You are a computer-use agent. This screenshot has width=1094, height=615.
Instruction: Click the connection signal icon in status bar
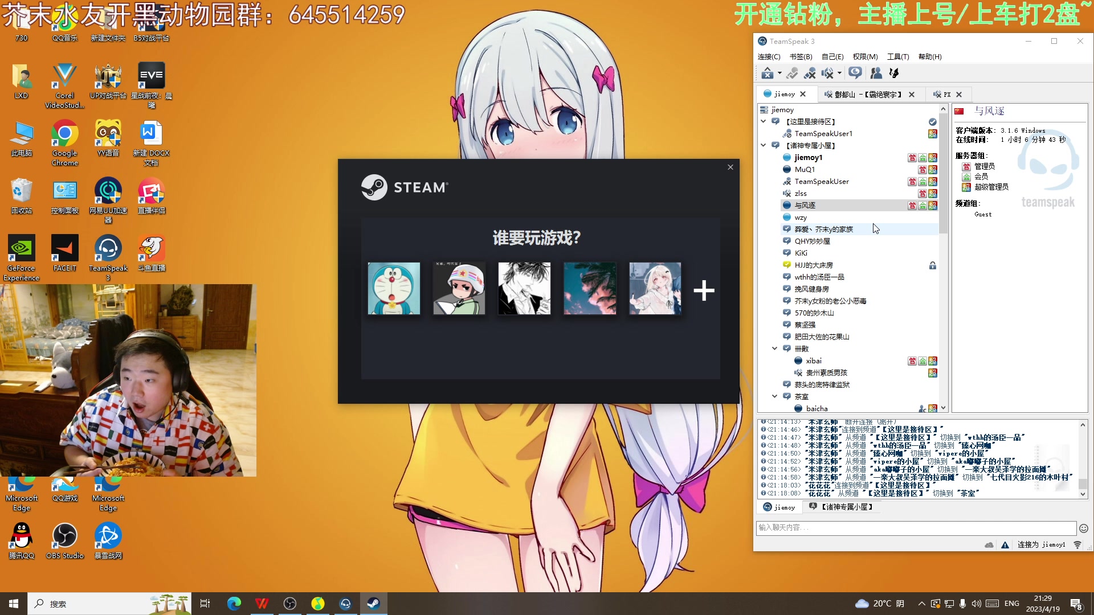point(1077,545)
